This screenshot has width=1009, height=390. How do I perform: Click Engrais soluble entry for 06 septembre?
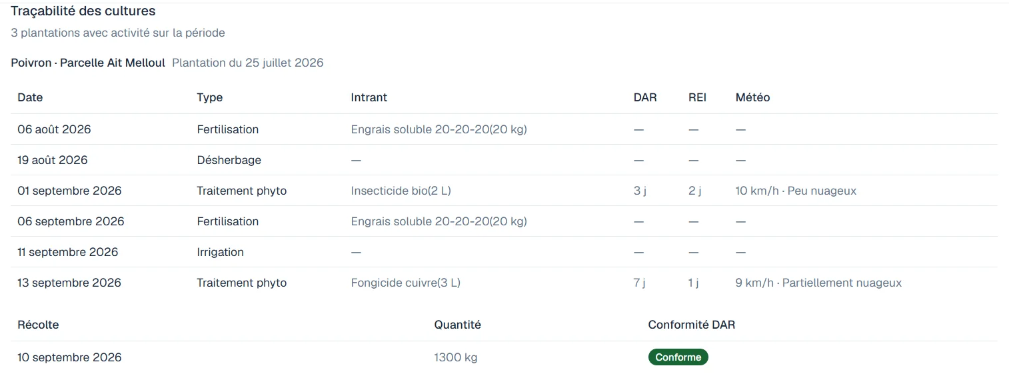[439, 221]
